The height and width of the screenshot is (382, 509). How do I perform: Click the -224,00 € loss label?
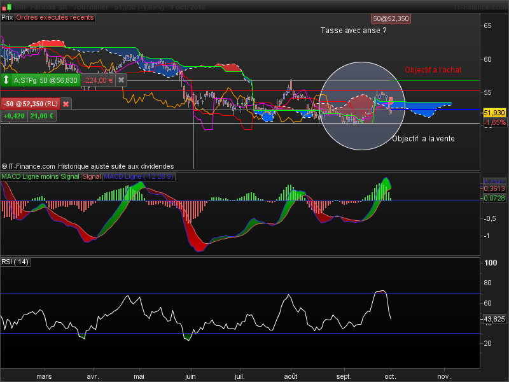point(98,80)
